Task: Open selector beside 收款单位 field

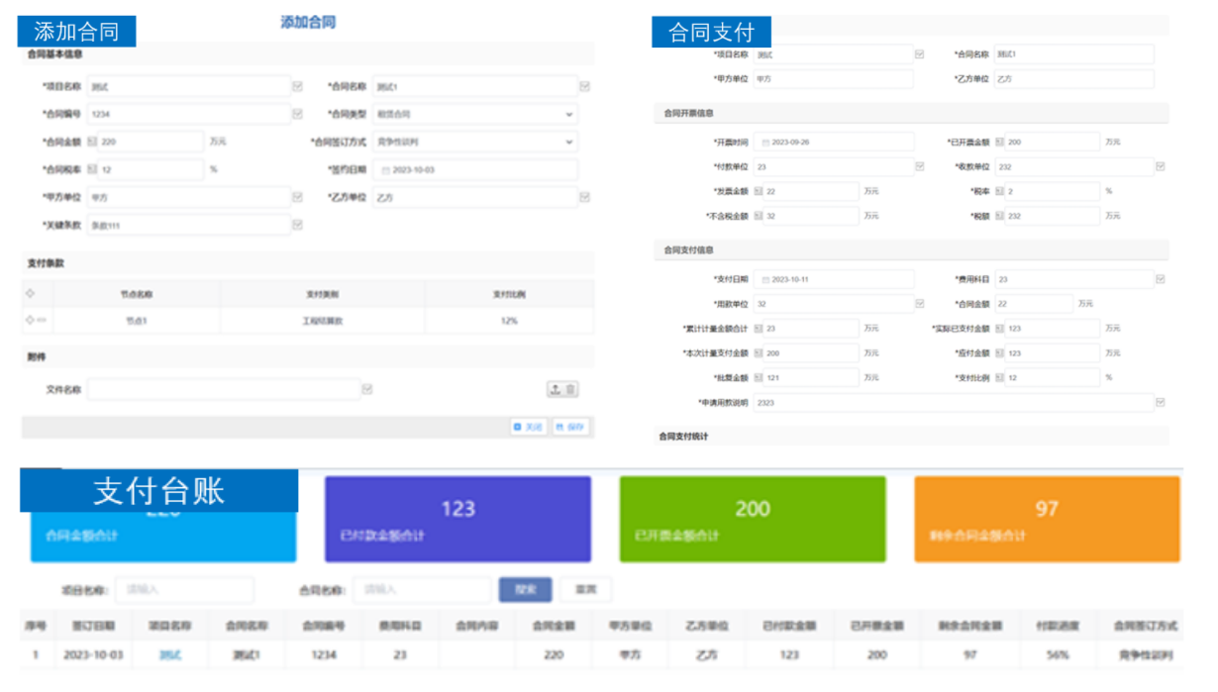Action: click(x=1160, y=167)
